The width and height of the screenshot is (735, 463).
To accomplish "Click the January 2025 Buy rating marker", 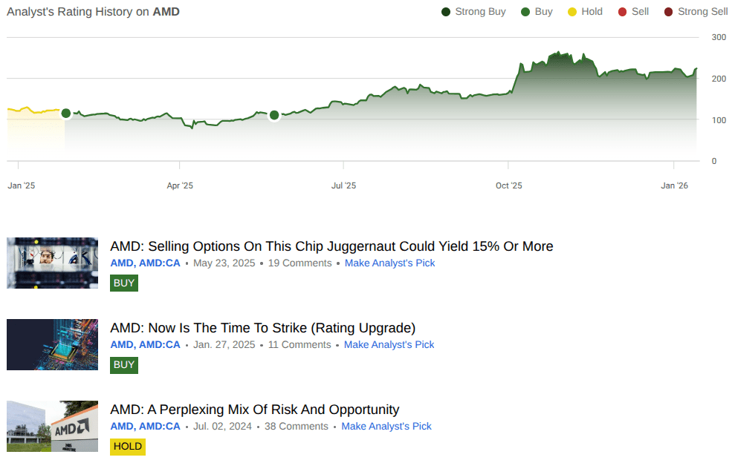I will (65, 113).
